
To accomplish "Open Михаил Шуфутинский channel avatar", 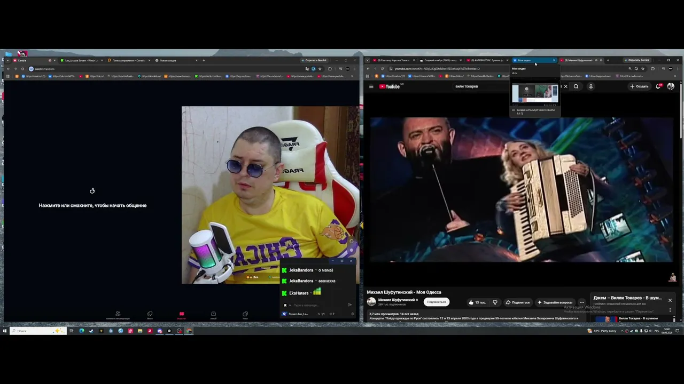I will 371,301.
